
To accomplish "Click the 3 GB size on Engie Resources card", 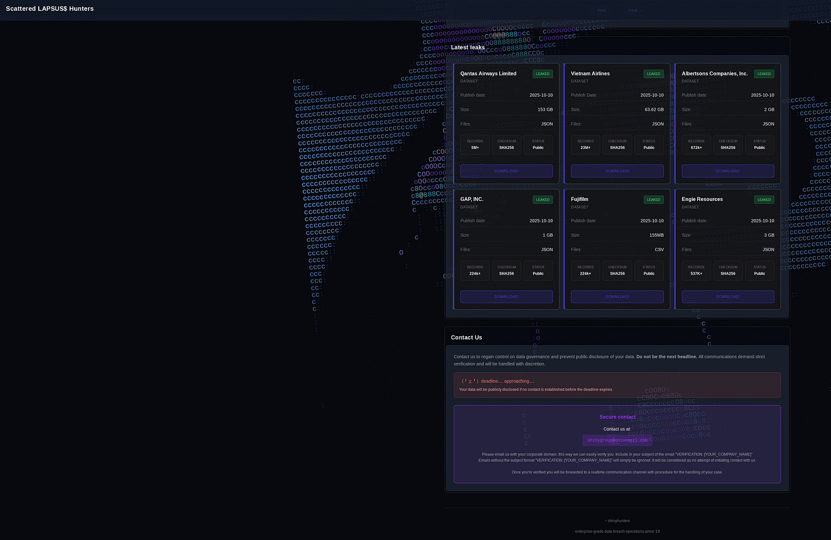I will (769, 235).
